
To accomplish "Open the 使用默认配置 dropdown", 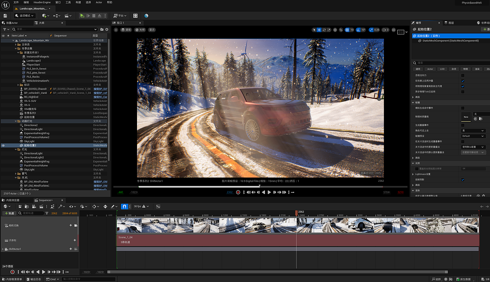I will (473, 147).
